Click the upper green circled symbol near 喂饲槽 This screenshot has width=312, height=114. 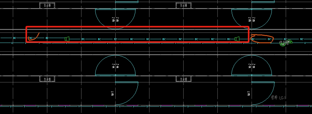point(290,41)
